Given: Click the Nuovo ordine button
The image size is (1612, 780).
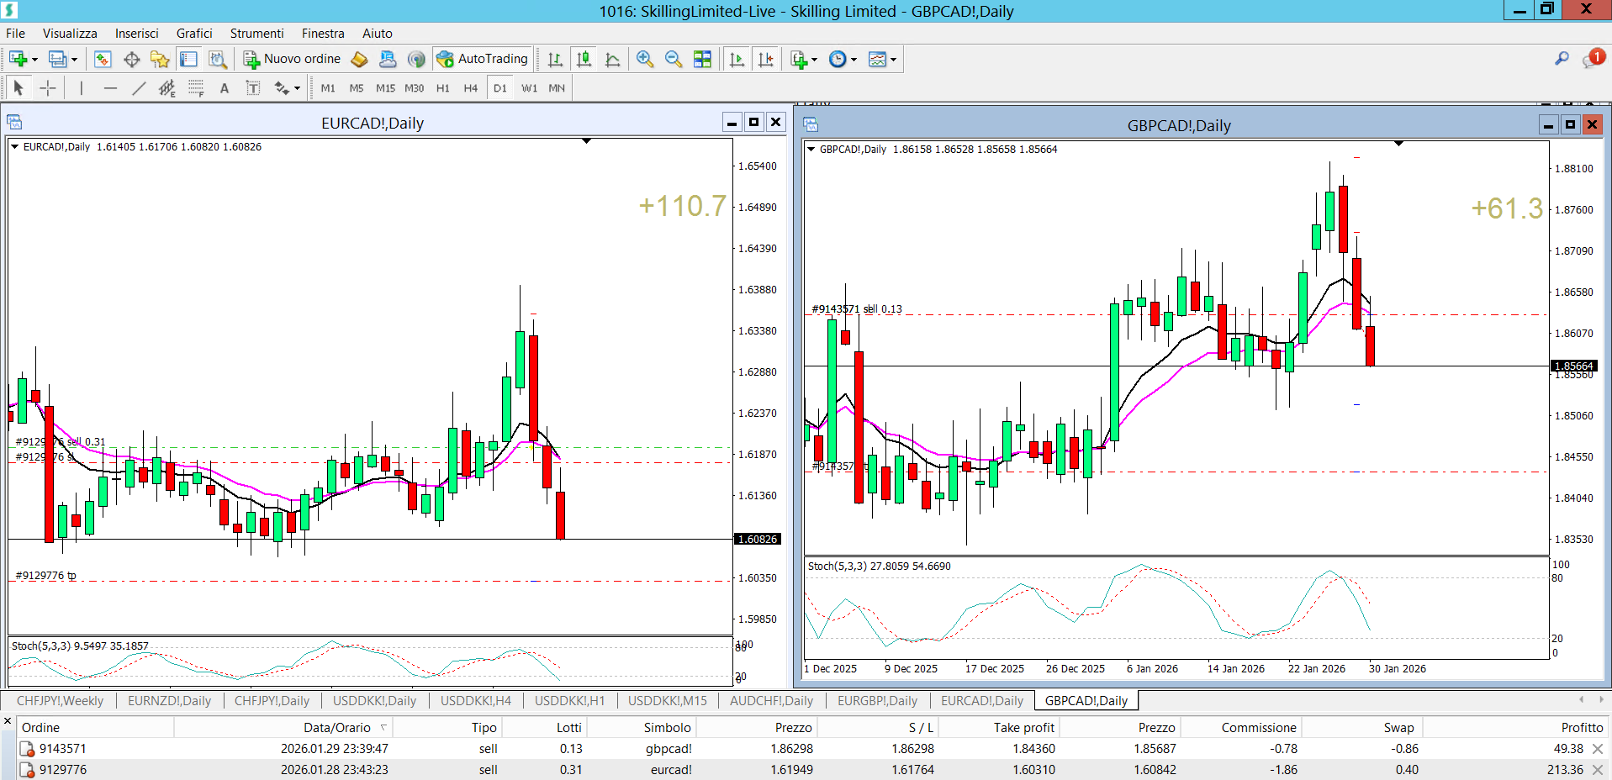Looking at the screenshot, I should coord(293,59).
